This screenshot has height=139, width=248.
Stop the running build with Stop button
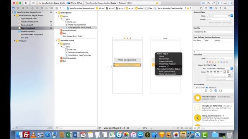coord(33,3)
